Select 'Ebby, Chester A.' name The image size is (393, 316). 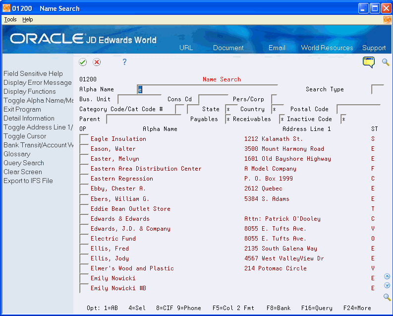click(118, 189)
